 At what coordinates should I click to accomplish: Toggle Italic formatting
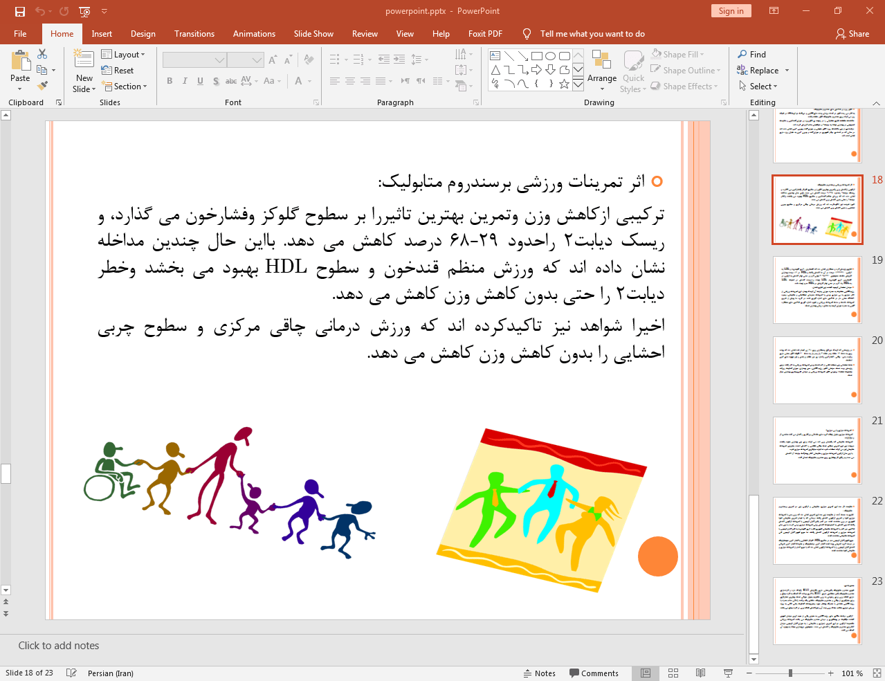pos(185,81)
